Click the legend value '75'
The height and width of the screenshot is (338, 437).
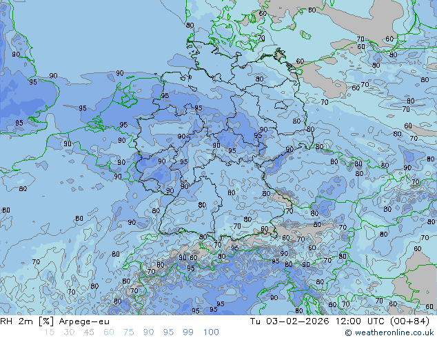[x=128, y=332]
